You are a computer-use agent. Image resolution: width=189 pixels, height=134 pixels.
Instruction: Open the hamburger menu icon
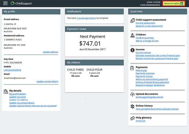(5, 3)
